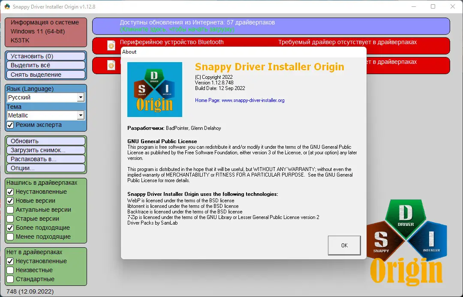
Task: Click the libtorrent license line
Action: tap(183, 206)
